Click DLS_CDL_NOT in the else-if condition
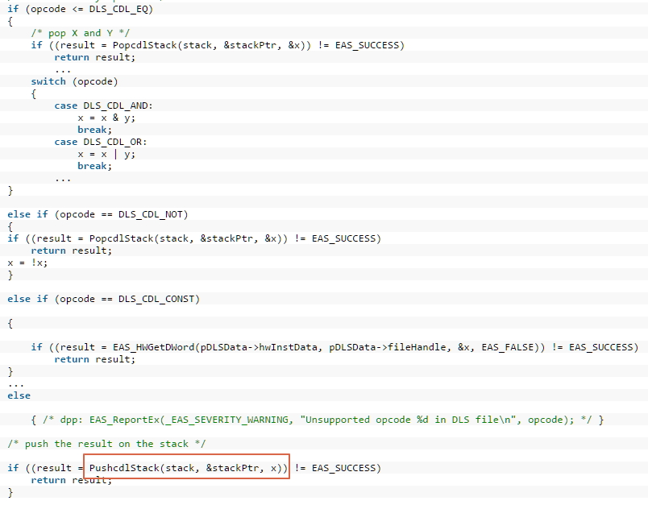The width and height of the screenshot is (648, 505). click(152, 214)
